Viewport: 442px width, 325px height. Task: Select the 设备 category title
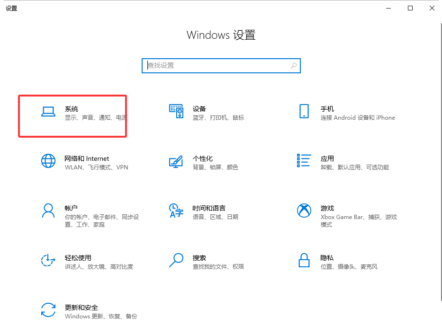coord(199,109)
